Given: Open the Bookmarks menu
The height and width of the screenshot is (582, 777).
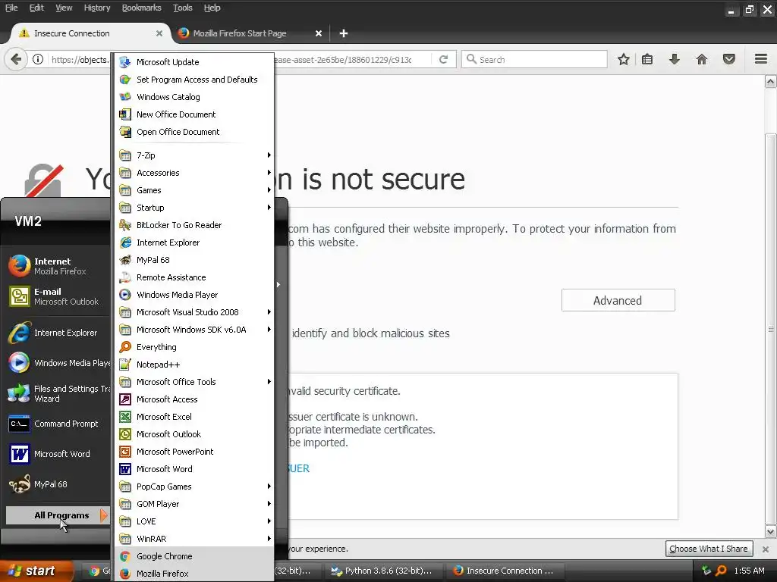Looking at the screenshot, I should click(141, 8).
